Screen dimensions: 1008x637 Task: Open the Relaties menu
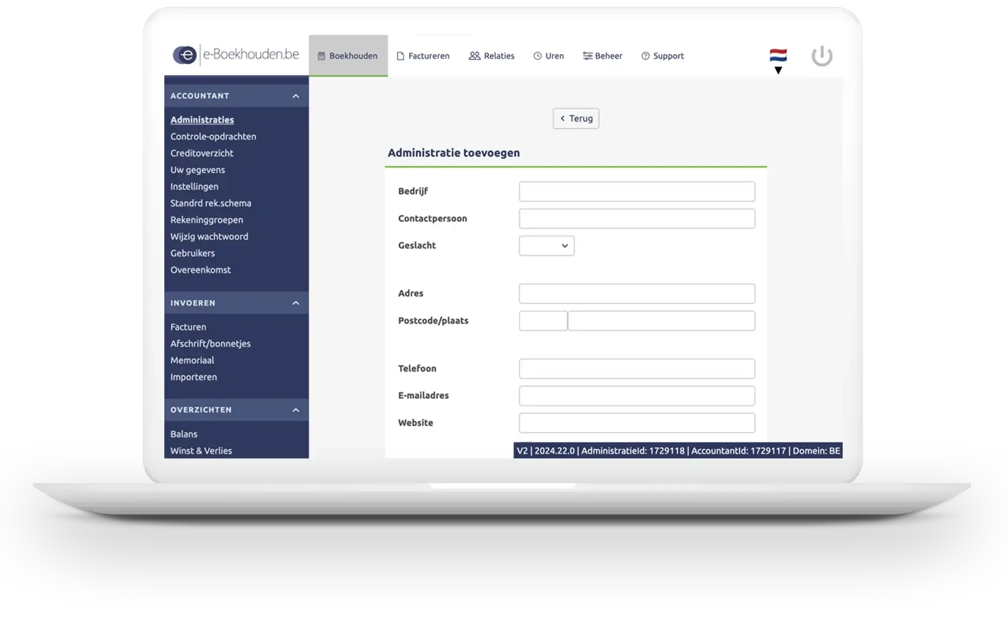(x=491, y=56)
